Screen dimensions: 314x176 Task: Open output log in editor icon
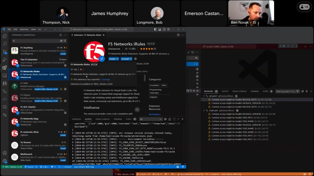tap(174, 119)
